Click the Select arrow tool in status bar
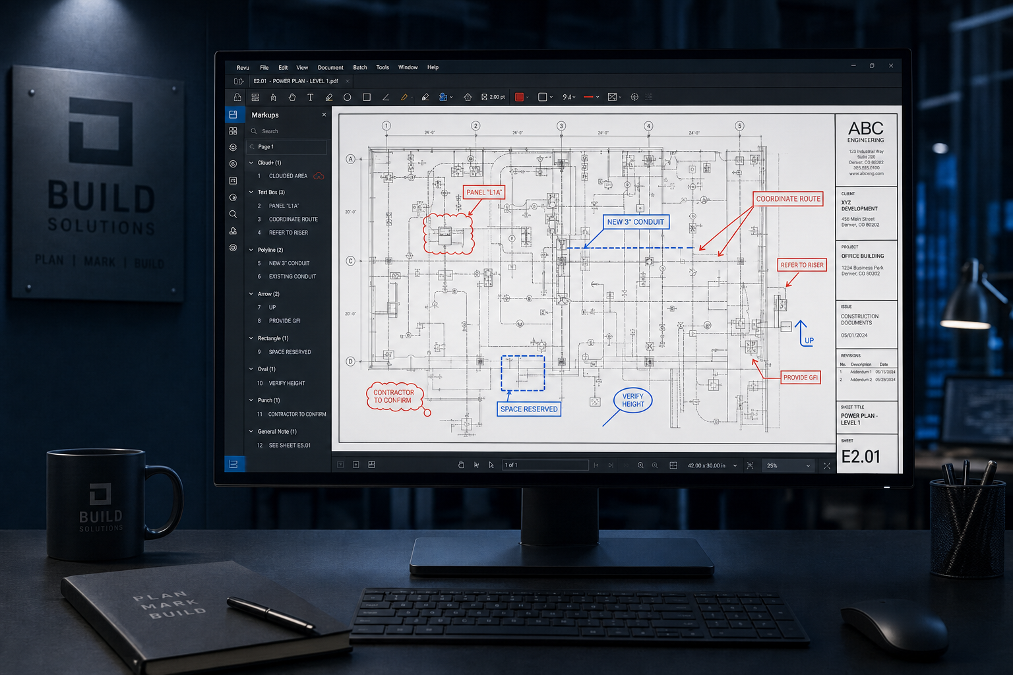Viewport: 1013px width, 675px height. (491, 465)
